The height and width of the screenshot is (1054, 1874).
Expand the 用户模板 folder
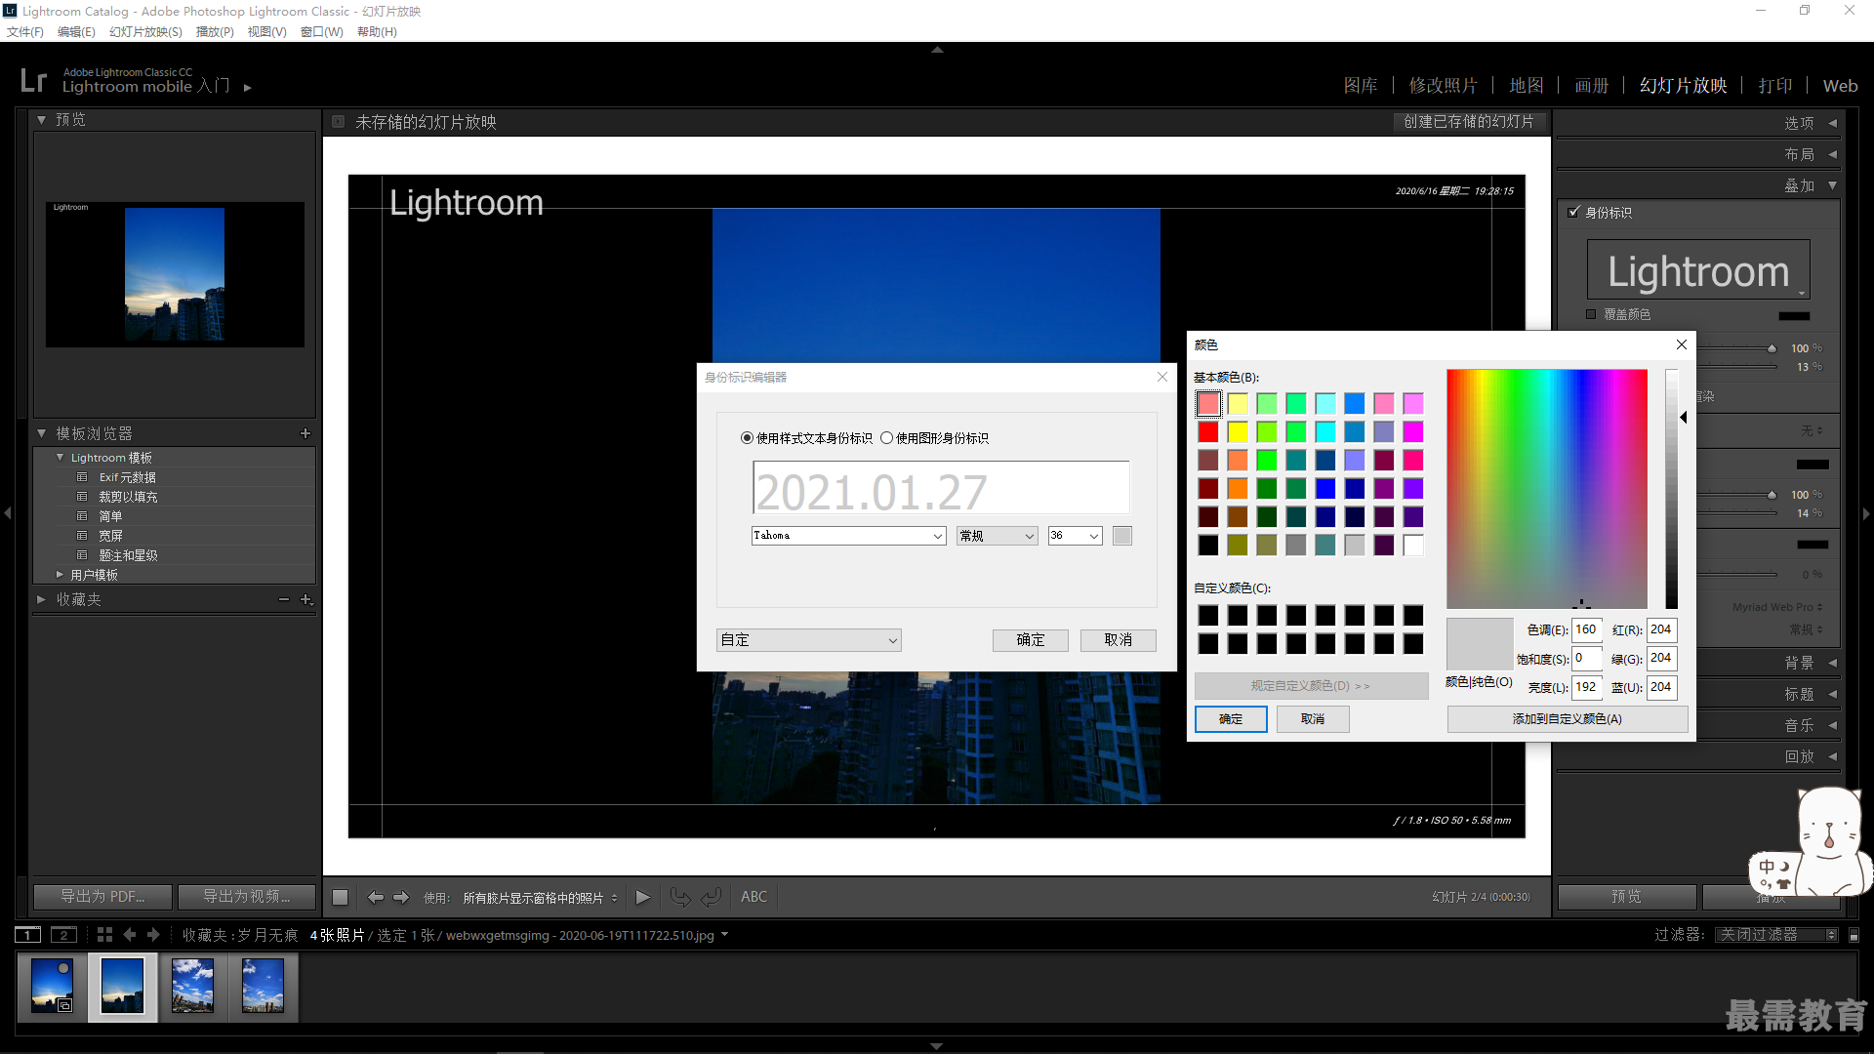point(61,575)
